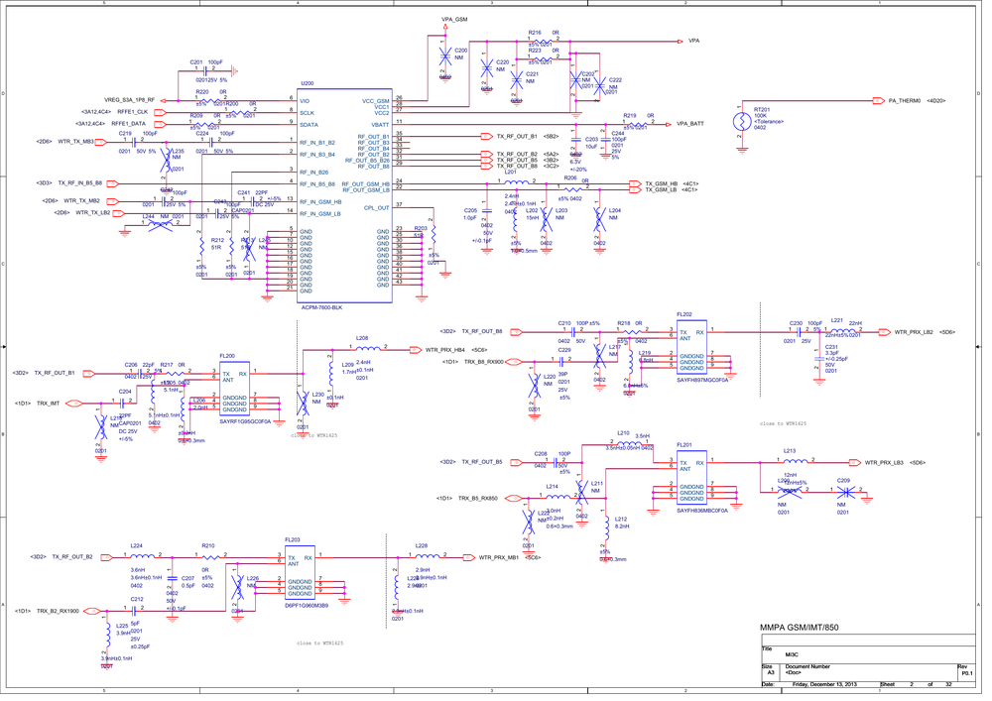The image size is (992, 701).
Task: Select inductor L208 designator
Action: coord(362,338)
